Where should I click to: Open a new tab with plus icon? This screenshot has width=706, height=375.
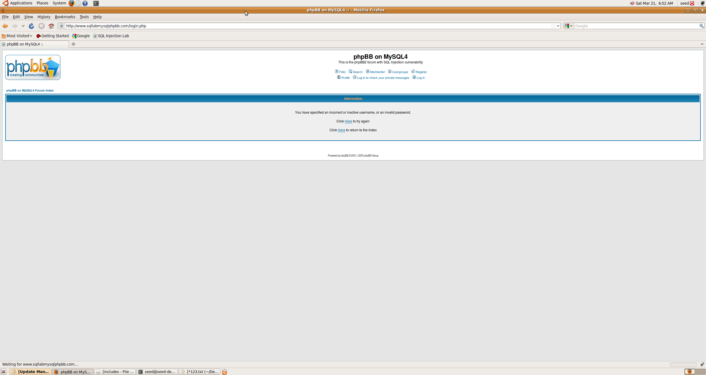73,44
